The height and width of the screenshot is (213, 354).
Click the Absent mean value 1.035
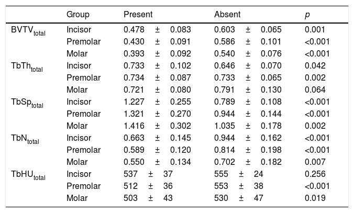225,126
